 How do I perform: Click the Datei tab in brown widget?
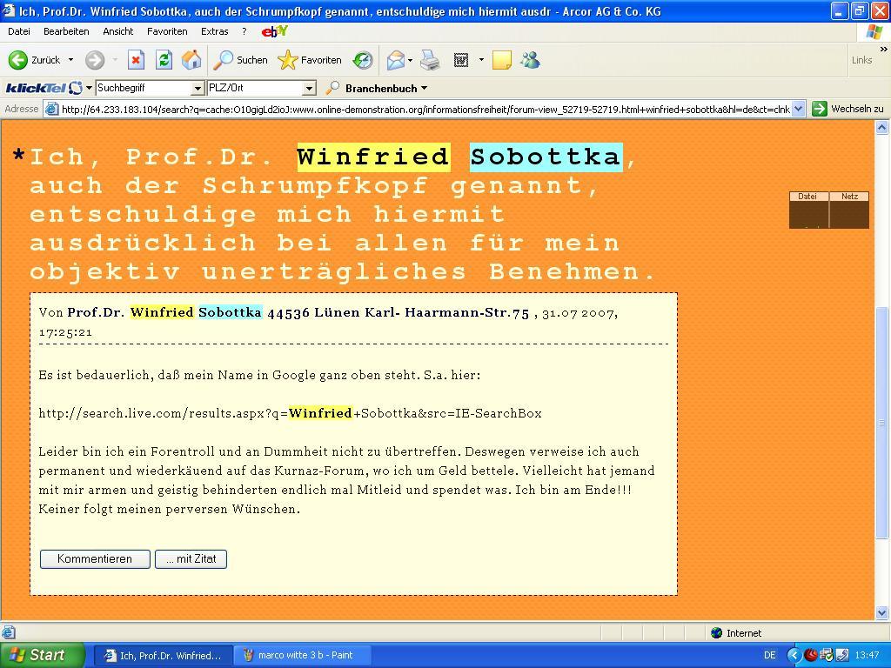(x=808, y=197)
